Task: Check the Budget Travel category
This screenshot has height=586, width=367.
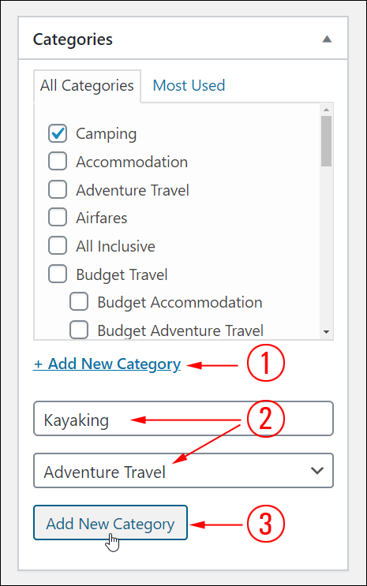Action: (58, 274)
